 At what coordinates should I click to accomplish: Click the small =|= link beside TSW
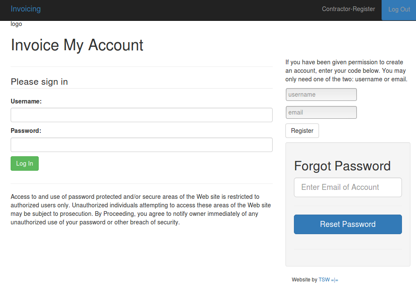tap(334, 280)
